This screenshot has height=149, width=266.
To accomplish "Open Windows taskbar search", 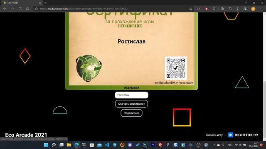I will pos(54,145).
